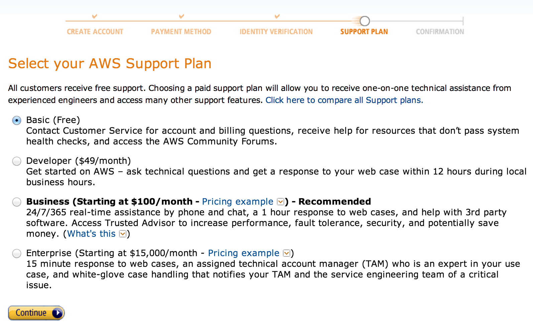533x323 pixels.
Task: Click the Confirmation step label
Action: (440, 32)
